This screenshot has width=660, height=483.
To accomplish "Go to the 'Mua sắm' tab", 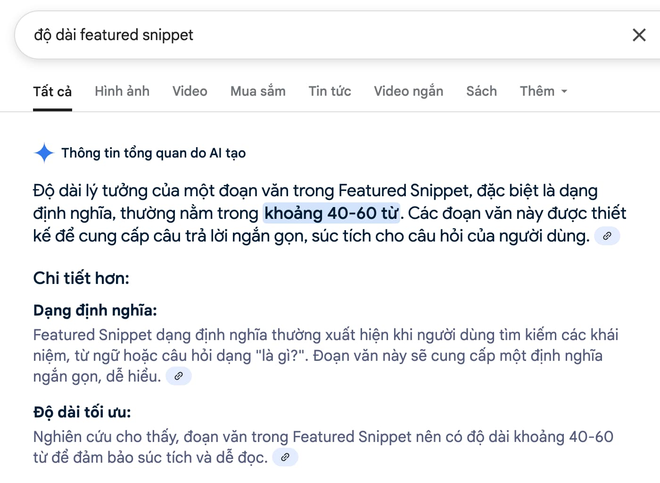I will tap(258, 91).
